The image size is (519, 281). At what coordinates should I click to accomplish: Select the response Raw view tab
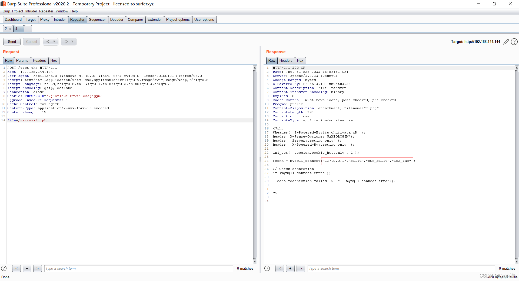tap(272, 60)
